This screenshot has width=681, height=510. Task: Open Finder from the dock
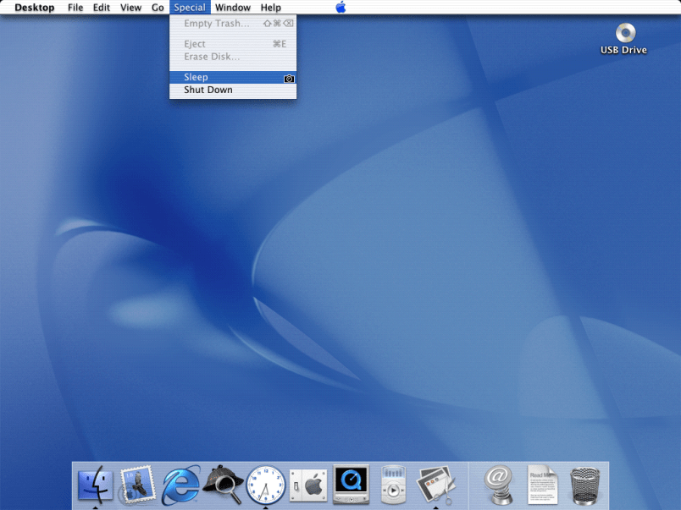click(x=96, y=485)
